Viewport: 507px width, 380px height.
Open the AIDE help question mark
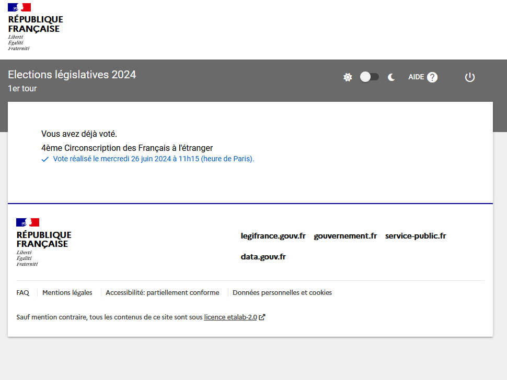pyautogui.click(x=432, y=77)
